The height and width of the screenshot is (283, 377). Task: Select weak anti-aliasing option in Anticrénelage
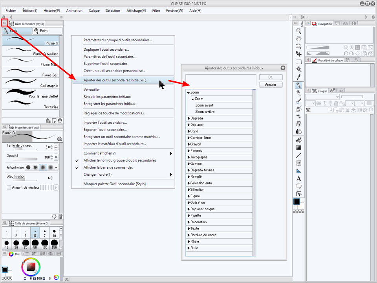point(36,167)
